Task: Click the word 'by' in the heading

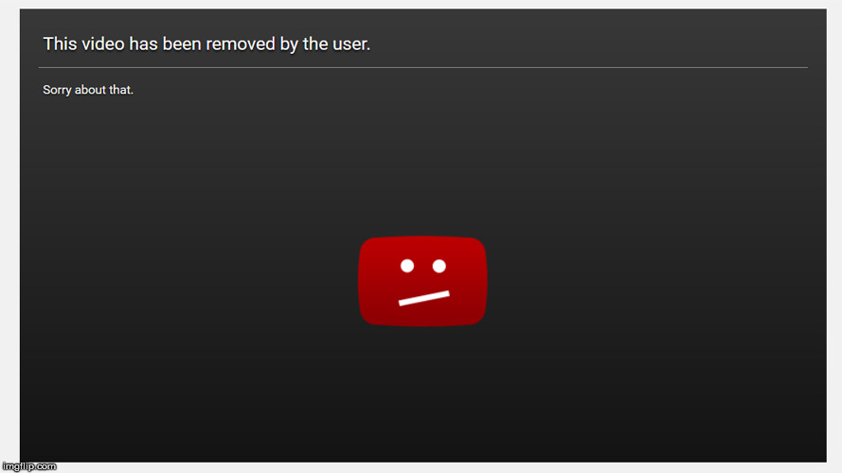Action: coord(289,45)
